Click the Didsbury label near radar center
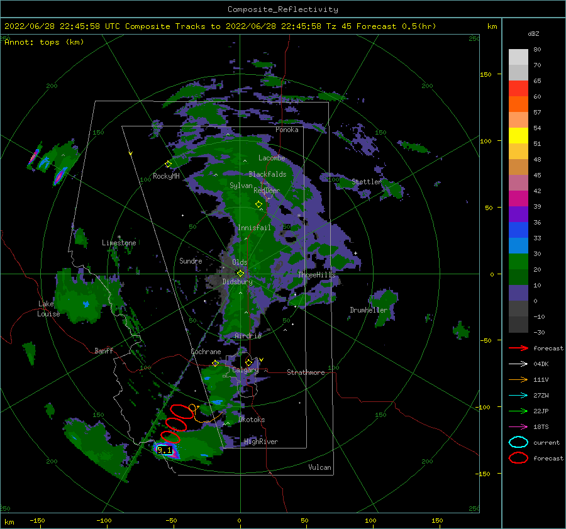This screenshot has width=566, height=529. coord(237,282)
